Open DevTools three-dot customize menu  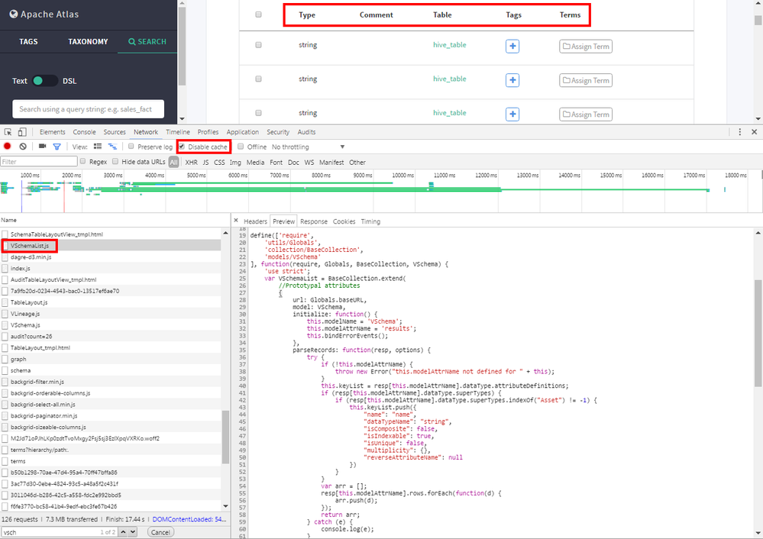741,132
